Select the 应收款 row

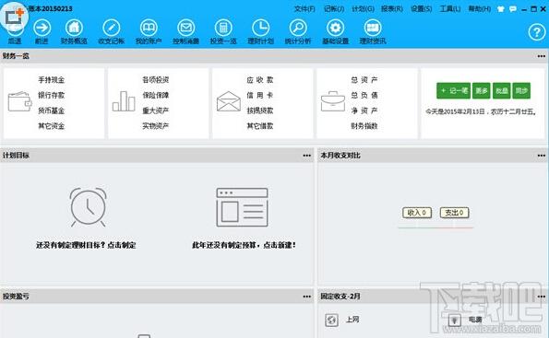tap(260, 80)
